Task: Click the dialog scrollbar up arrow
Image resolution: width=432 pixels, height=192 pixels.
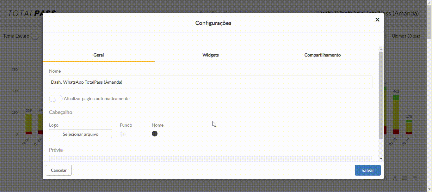Action: (381, 49)
